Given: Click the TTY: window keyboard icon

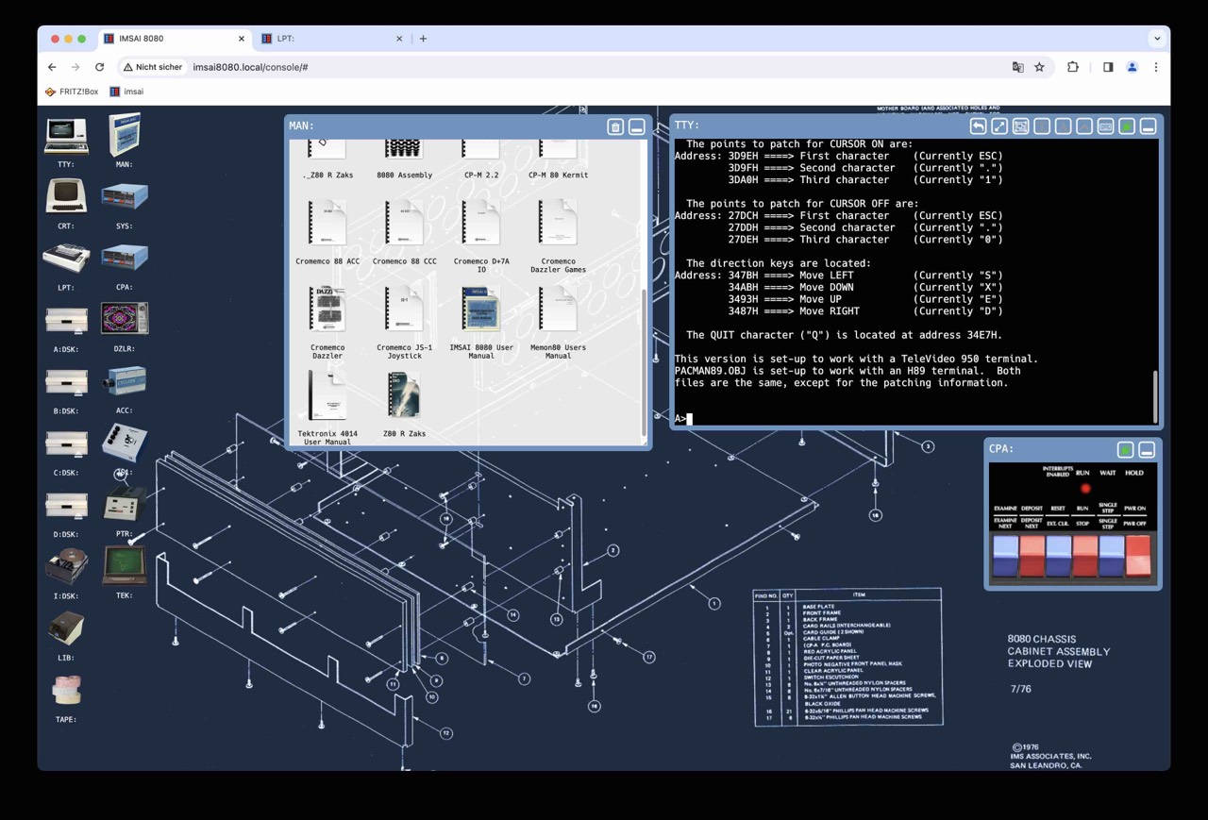Looking at the screenshot, I should coord(1105,126).
